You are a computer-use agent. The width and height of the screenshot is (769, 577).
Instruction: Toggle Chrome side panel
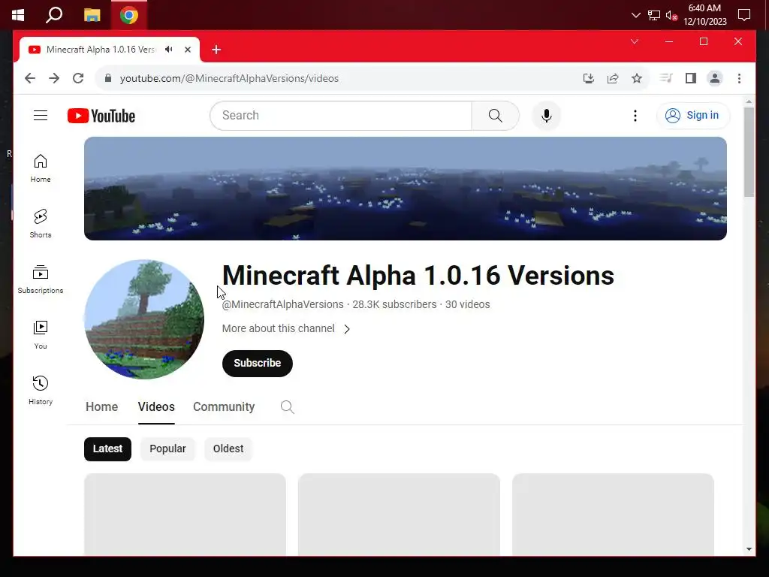click(691, 78)
